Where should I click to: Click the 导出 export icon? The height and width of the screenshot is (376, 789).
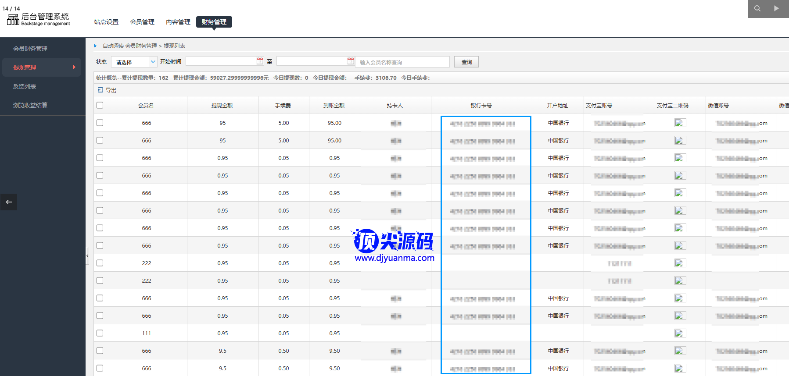[x=100, y=90]
